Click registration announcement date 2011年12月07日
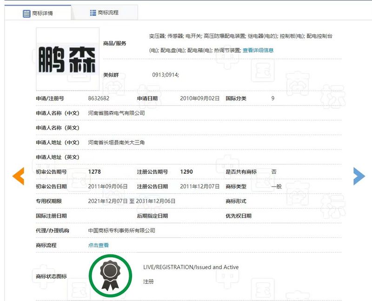372x301 pixels. tap(199, 186)
